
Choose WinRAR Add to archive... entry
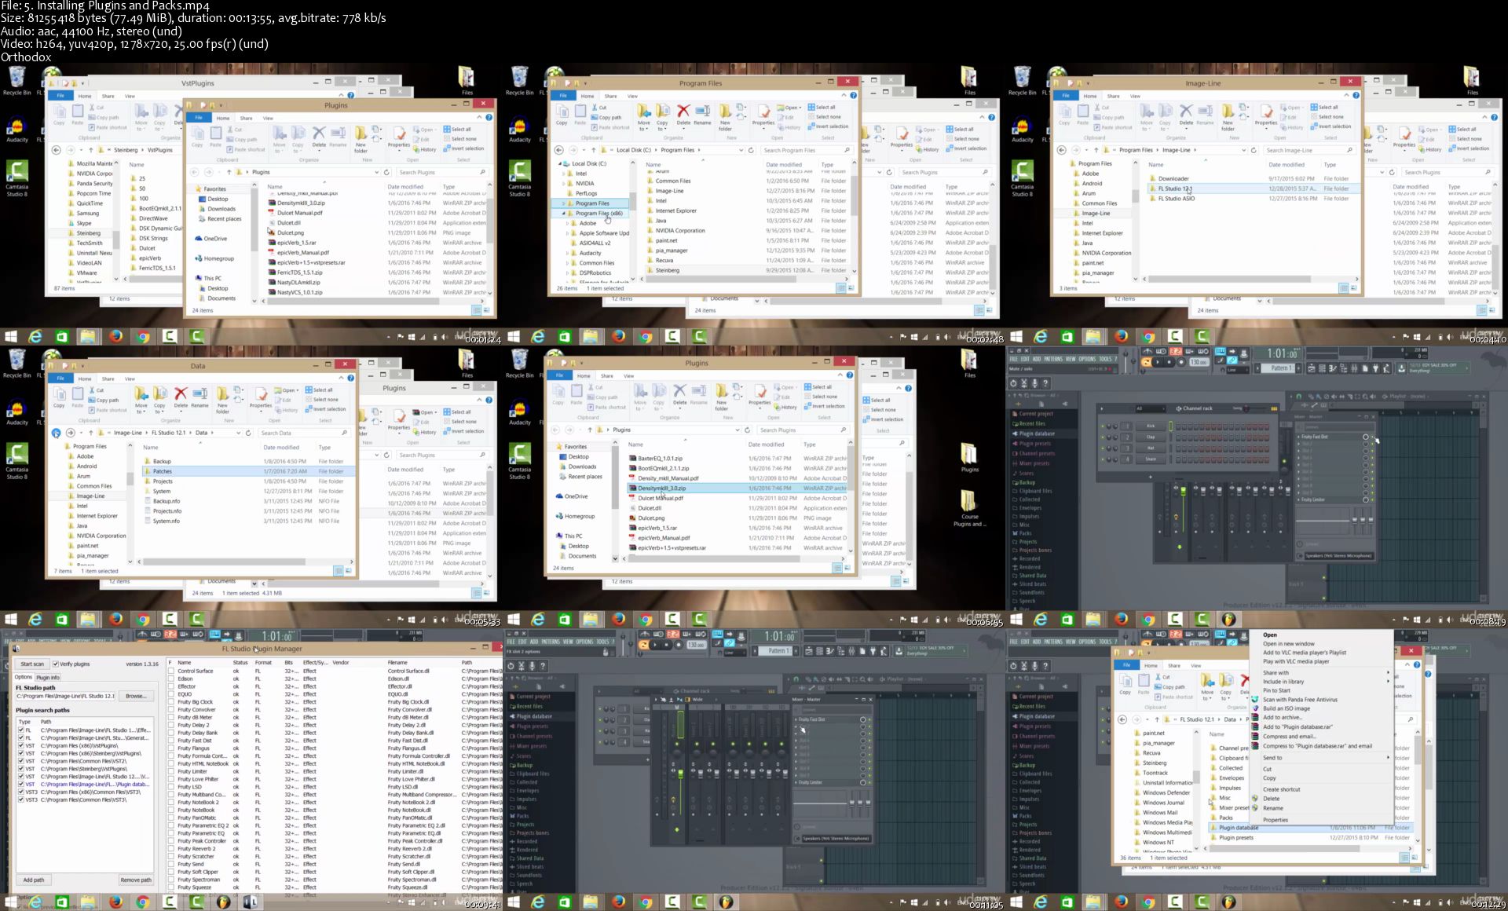point(1282,718)
